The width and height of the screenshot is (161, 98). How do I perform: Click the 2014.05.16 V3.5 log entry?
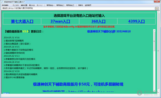(12, 47)
